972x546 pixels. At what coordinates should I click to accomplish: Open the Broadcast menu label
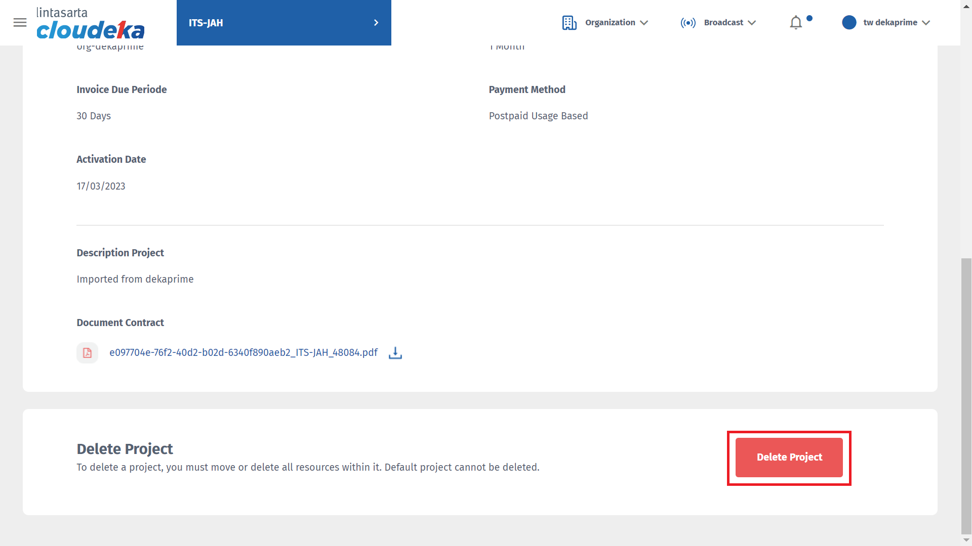(x=723, y=23)
